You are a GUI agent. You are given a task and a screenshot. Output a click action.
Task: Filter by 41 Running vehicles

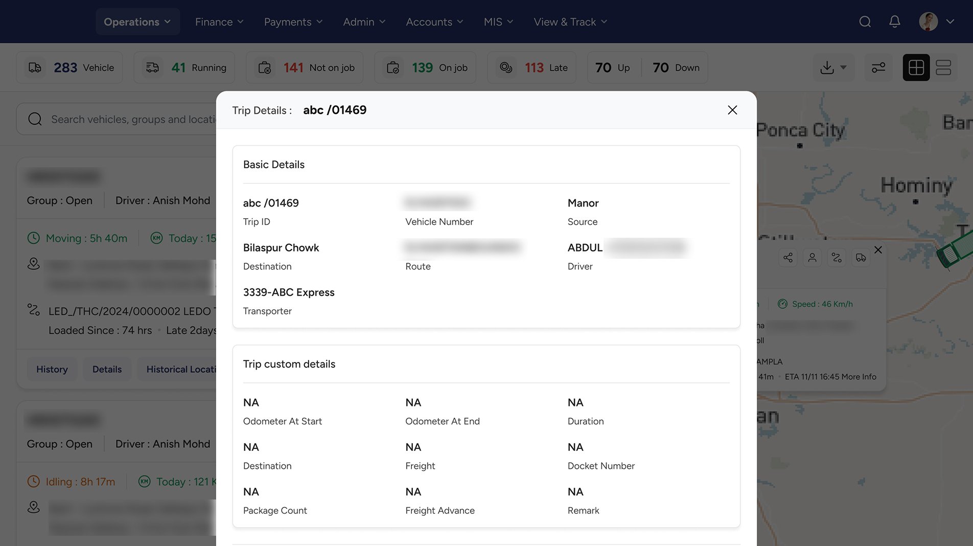(184, 67)
